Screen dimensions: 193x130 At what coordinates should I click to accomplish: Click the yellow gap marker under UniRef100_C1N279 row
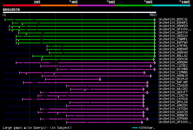click(x=58, y=97)
